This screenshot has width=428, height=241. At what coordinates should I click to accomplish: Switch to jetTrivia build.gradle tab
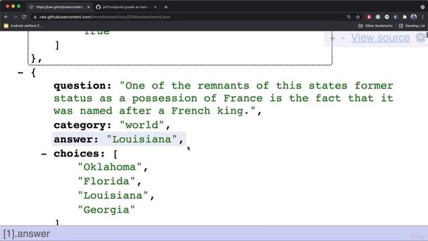coord(125,7)
